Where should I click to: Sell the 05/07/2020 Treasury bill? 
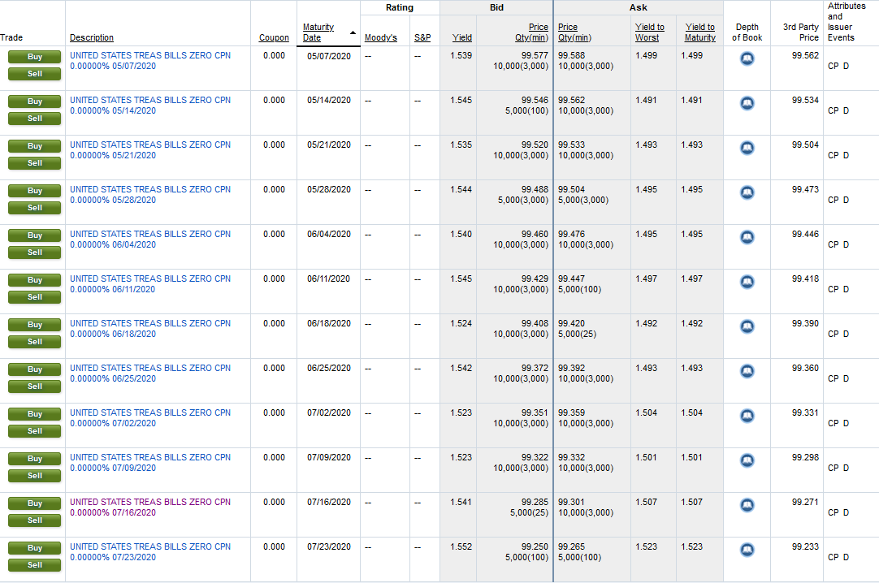35,74
